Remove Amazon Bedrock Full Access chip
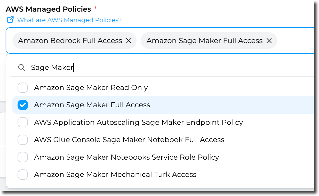The width and height of the screenshot is (319, 196). pos(129,40)
